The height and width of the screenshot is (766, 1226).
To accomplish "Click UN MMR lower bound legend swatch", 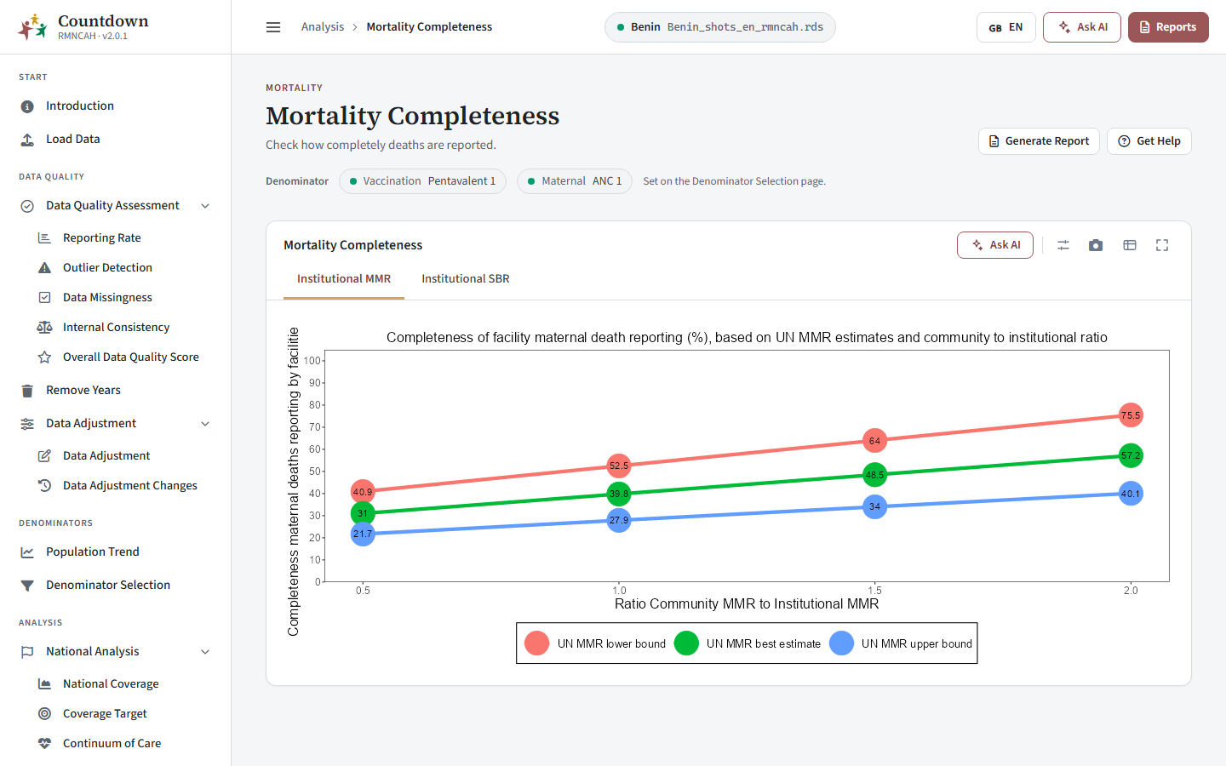I will point(537,643).
